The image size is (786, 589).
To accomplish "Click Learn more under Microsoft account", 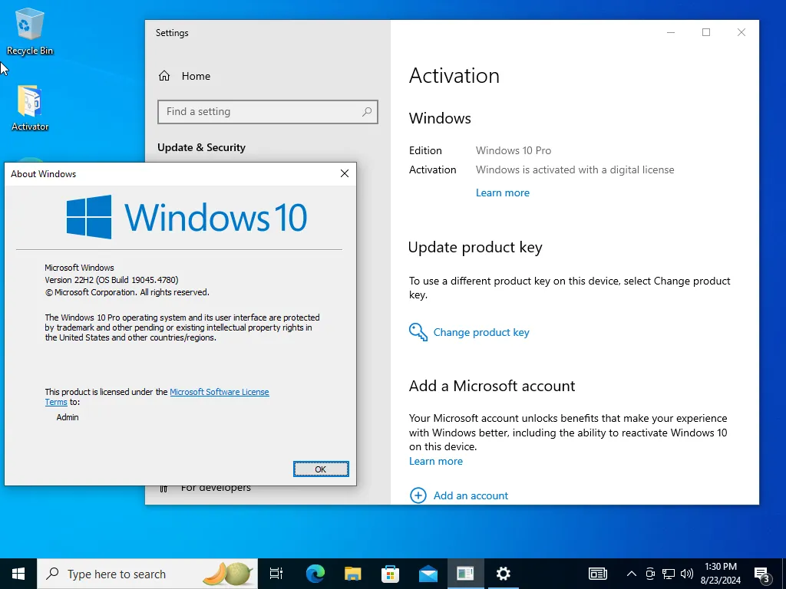I will (436, 461).
